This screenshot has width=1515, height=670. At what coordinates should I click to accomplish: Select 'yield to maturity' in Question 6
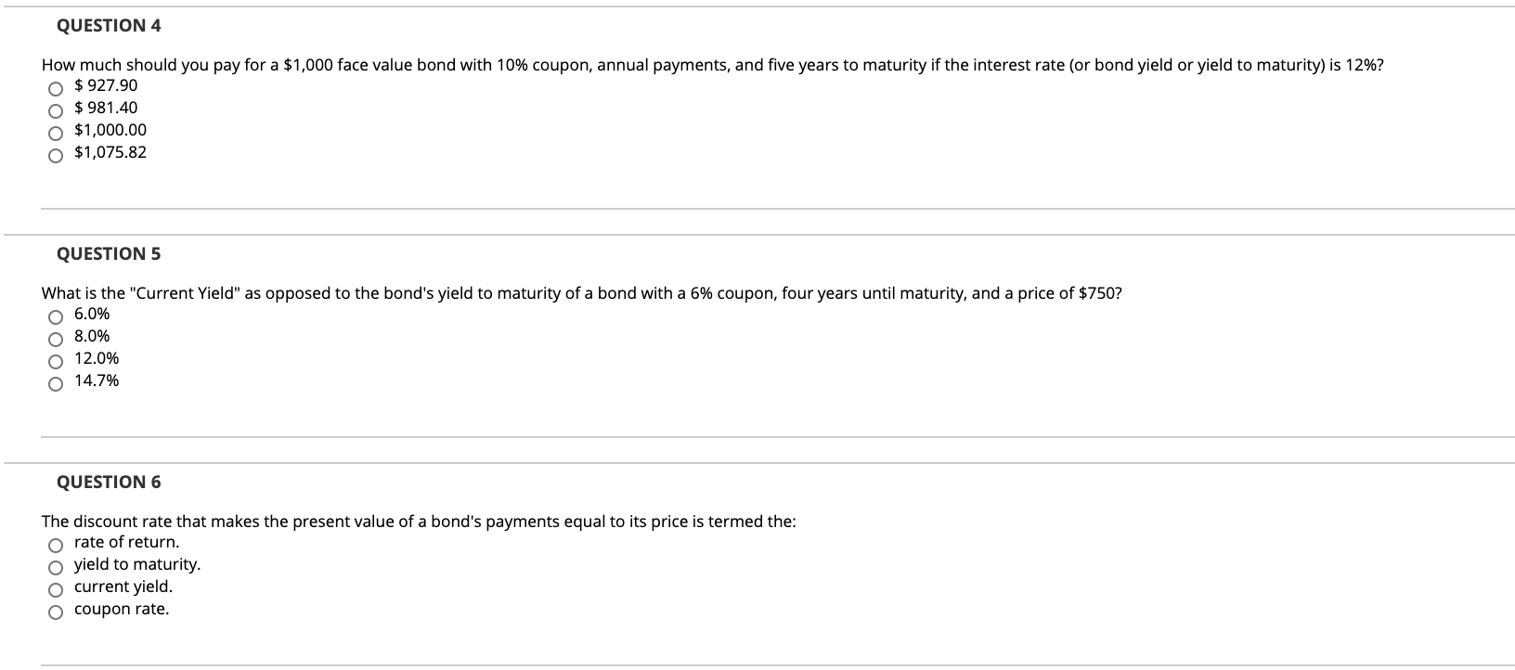(56, 567)
